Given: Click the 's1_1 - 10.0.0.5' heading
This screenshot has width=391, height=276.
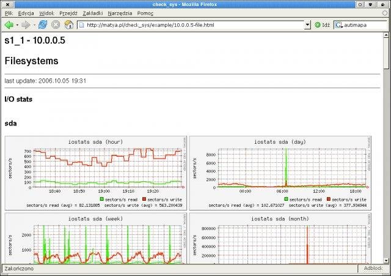Looking at the screenshot, I should pos(35,40).
